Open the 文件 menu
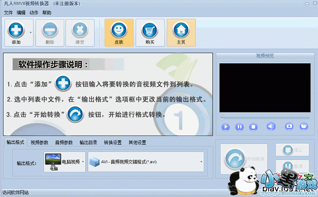The width and height of the screenshot is (318, 197). click(x=8, y=13)
